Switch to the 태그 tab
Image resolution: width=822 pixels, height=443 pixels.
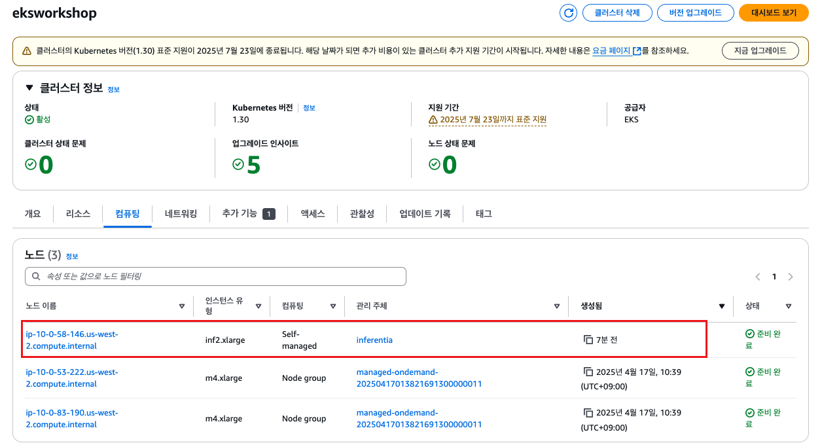tap(484, 213)
